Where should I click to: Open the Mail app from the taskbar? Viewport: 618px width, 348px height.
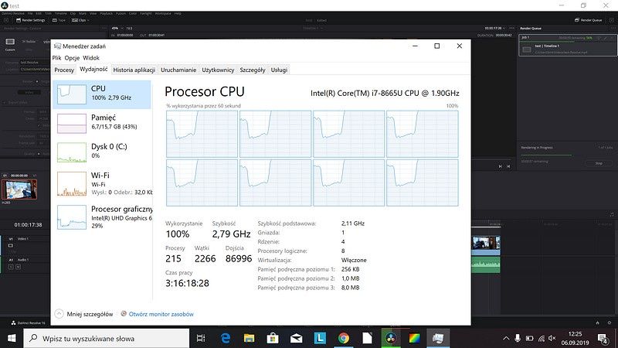pos(296,338)
